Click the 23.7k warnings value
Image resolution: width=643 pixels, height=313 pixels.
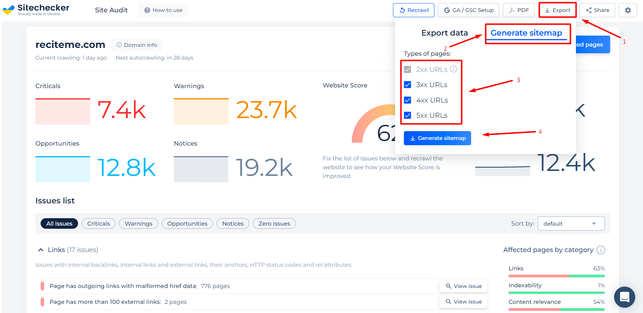267,110
